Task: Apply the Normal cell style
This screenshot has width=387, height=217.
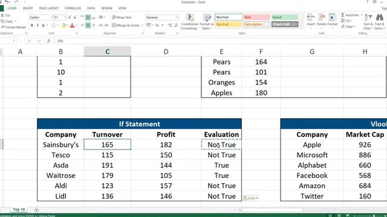Action: coord(229,17)
